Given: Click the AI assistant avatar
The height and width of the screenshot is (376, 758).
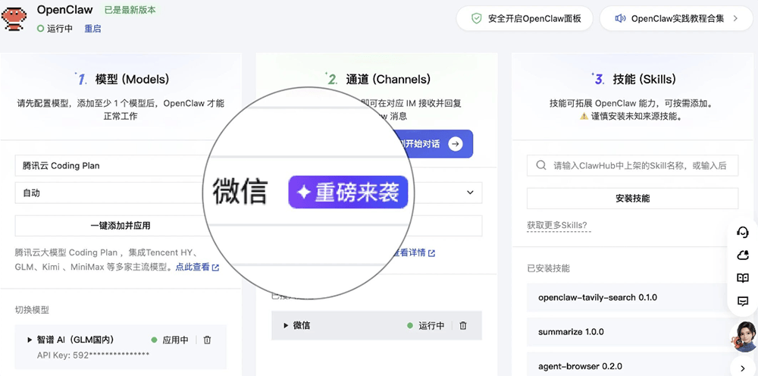Looking at the screenshot, I should tap(742, 337).
